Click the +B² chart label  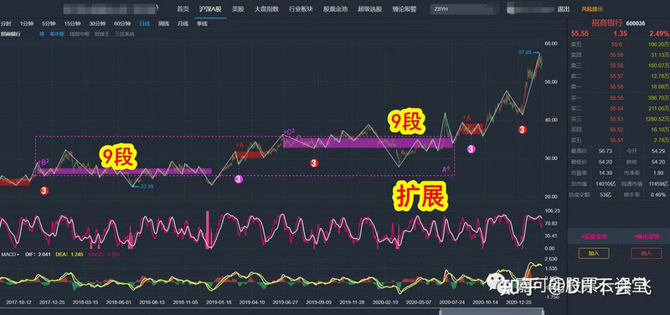point(44,162)
